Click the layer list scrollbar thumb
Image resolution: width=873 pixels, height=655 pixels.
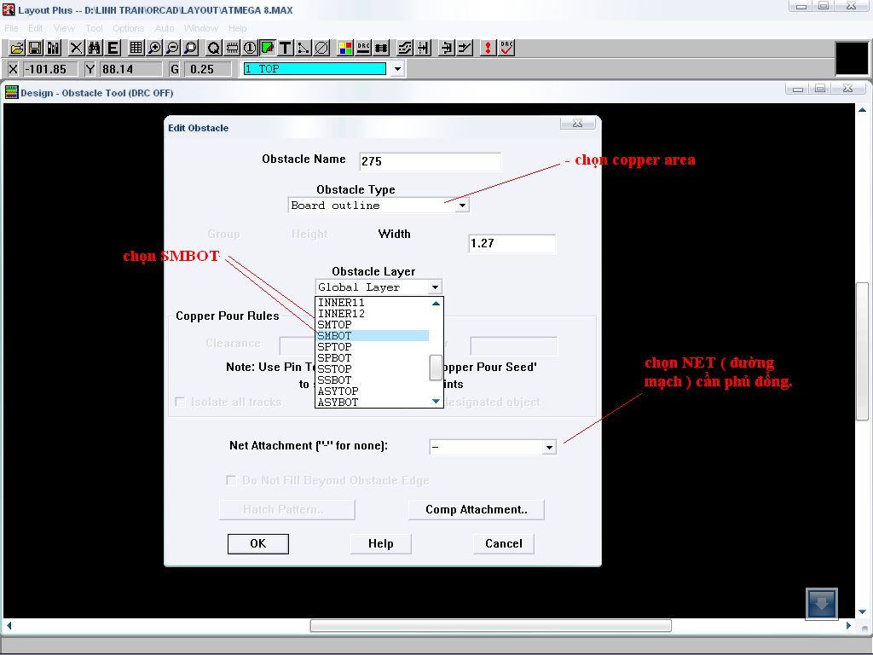point(436,368)
